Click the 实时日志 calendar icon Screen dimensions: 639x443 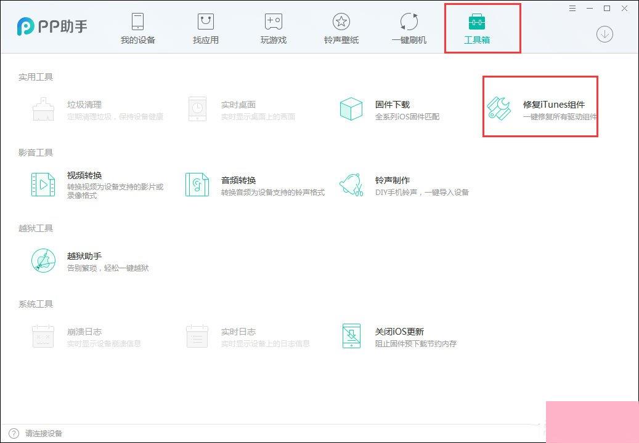[197, 336]
